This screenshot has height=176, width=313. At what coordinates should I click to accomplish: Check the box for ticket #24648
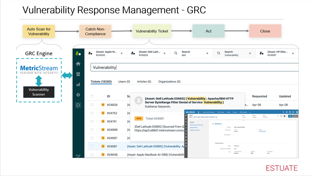(92, 155)
